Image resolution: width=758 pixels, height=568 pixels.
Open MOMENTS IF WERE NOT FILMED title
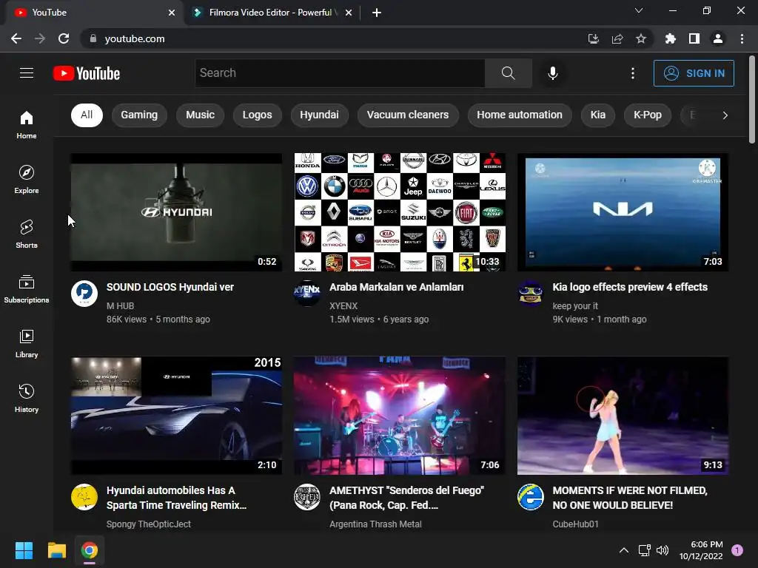630,498
